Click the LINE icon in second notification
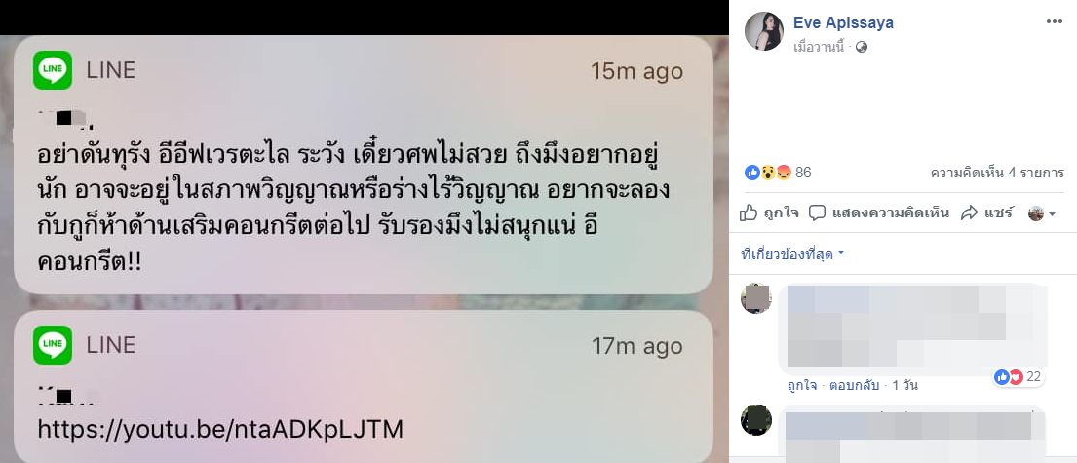 point(53,345)
